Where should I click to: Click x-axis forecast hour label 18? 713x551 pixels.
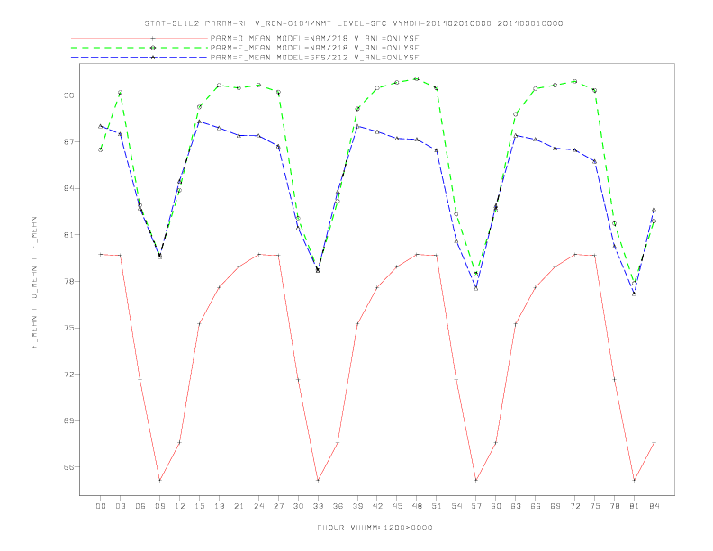[219, 506]
